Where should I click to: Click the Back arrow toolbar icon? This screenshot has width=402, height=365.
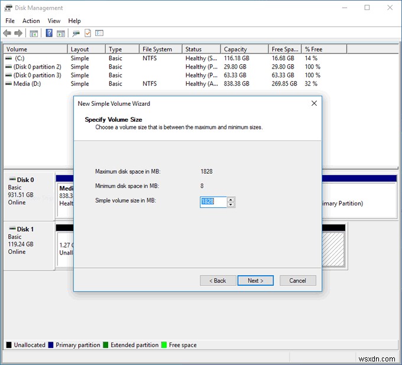click(x=7, y=33)
